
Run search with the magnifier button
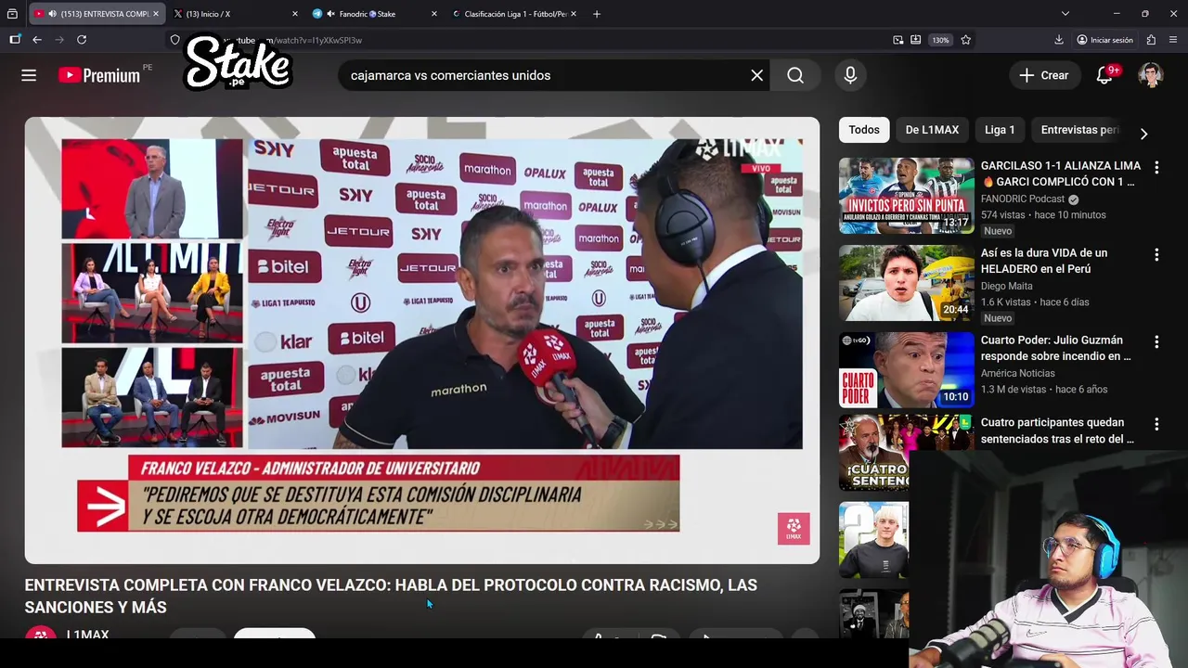pyautogui.click(x=795, y=75)
